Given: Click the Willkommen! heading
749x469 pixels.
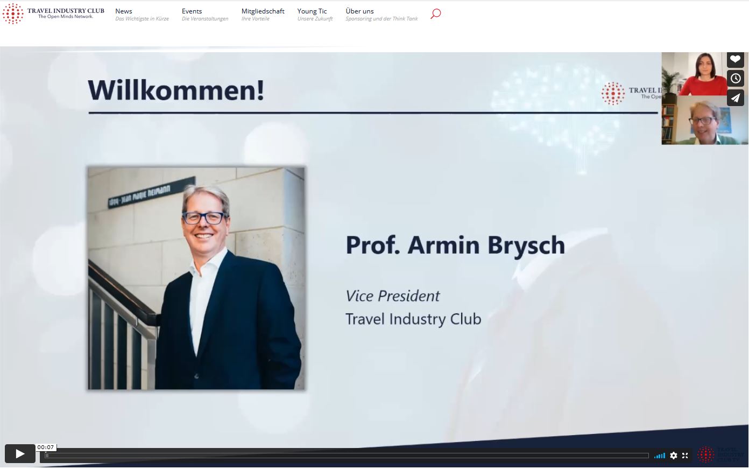Looking at the screenshot, I should click(x=176, y=89).
